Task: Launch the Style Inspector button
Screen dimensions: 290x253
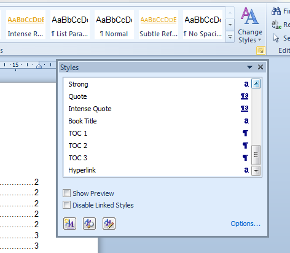Action: click(x=89, y=224)
